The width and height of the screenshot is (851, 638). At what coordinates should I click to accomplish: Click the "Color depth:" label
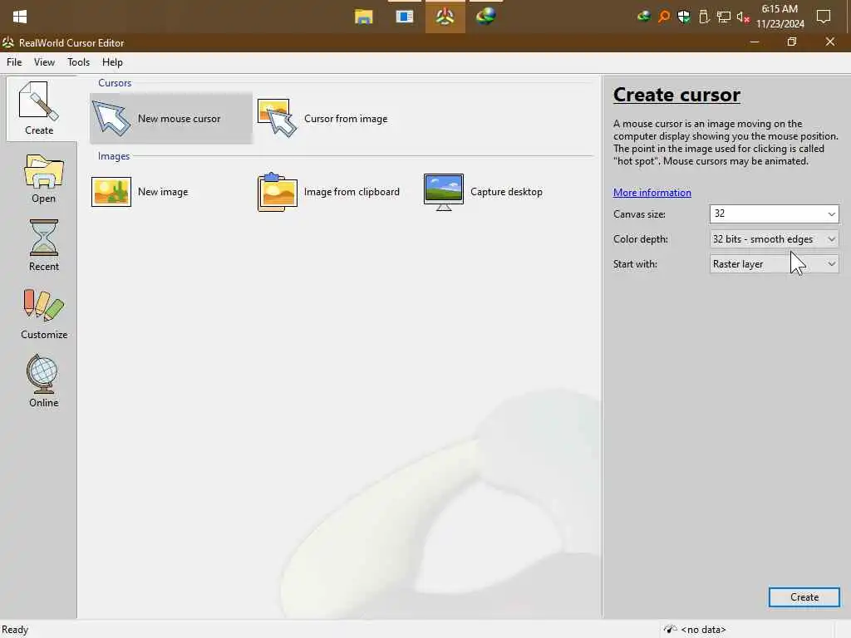click(641, 239)
